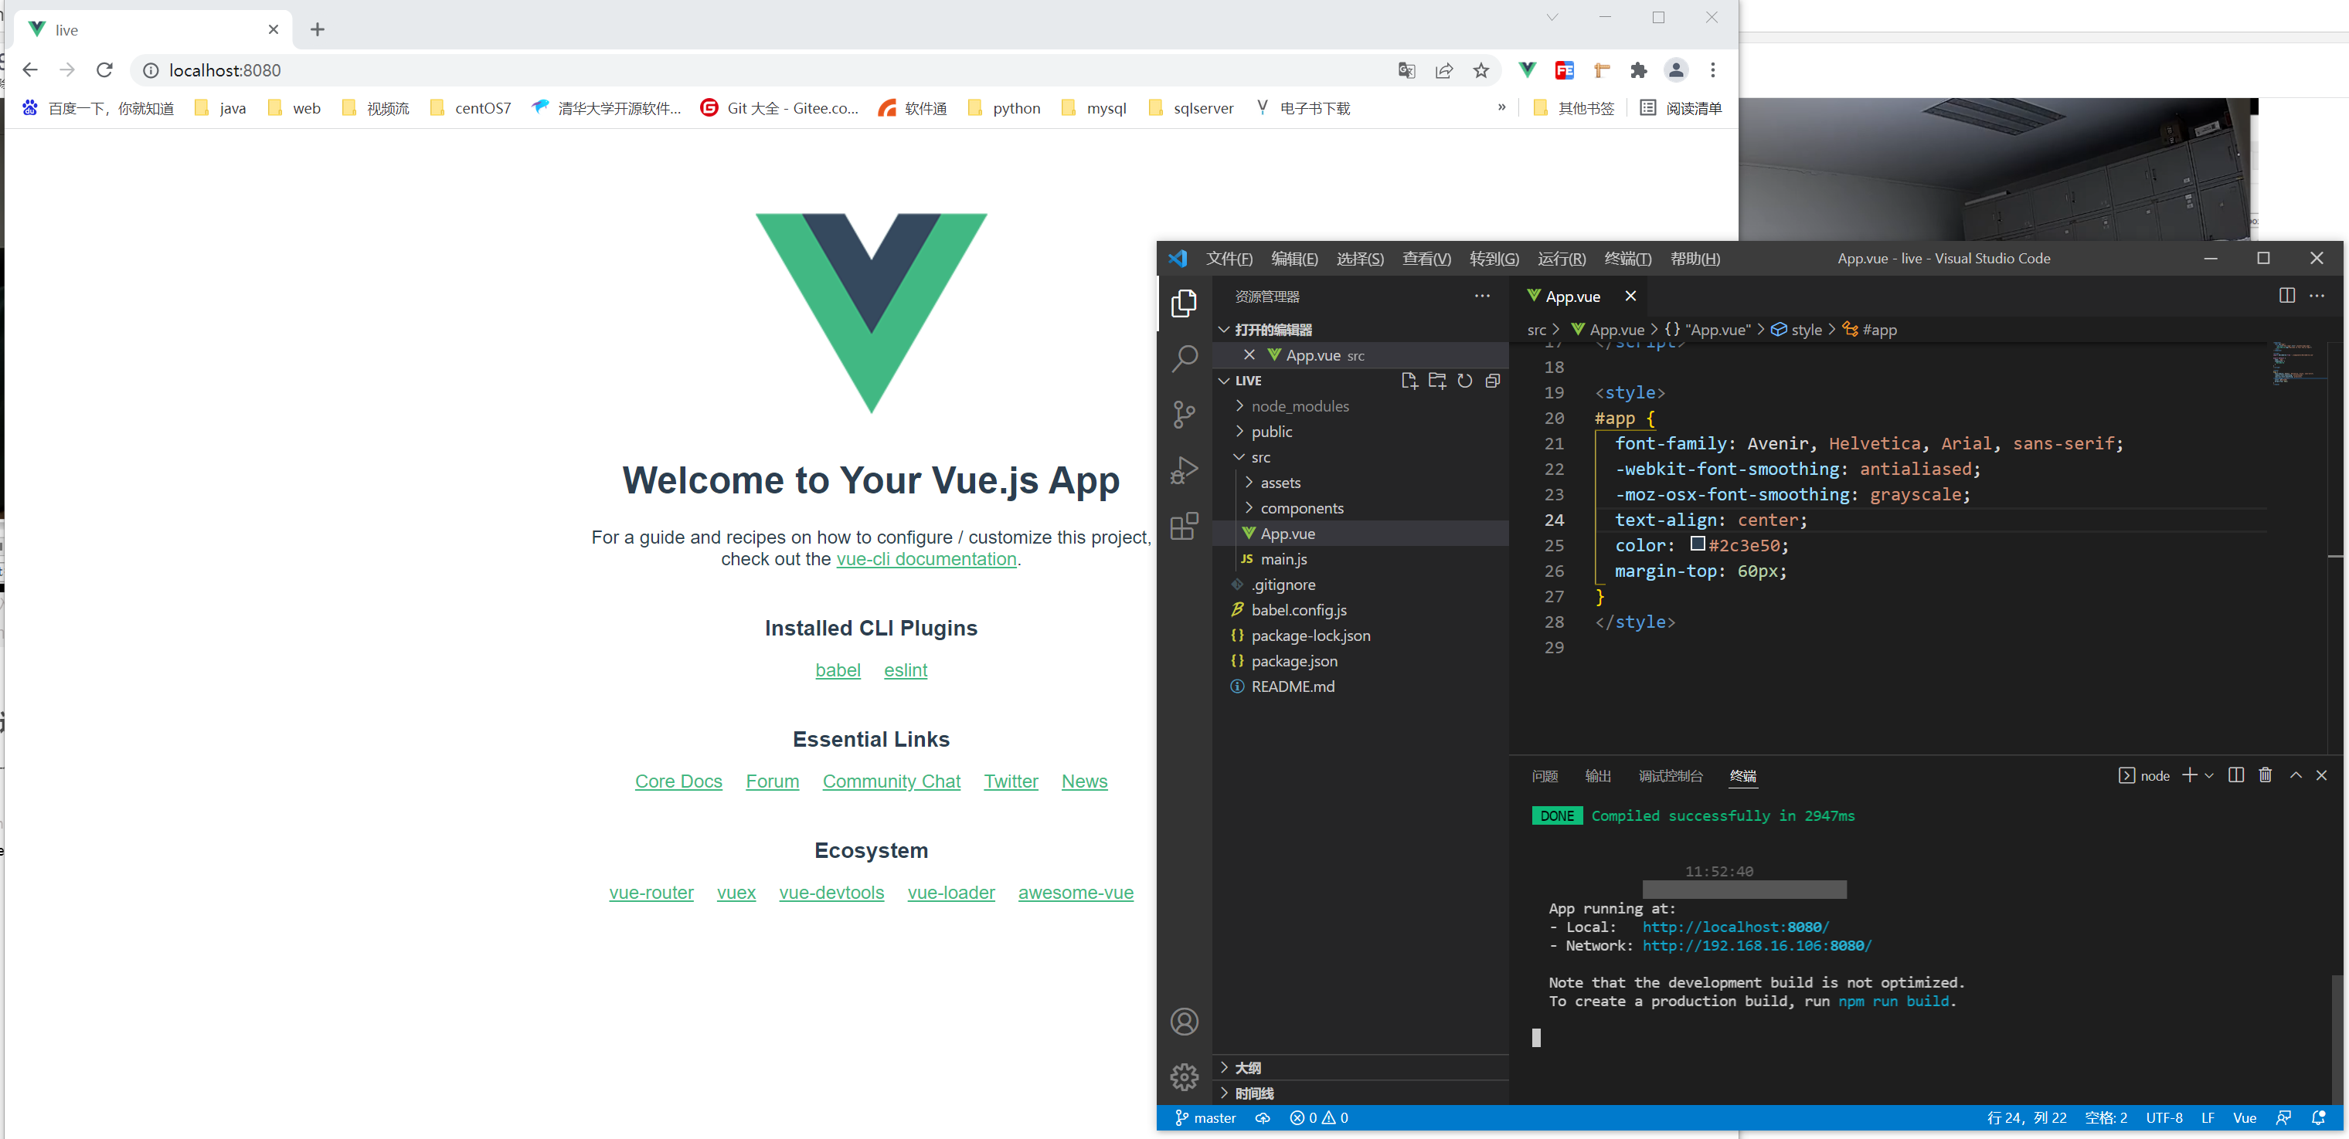The image size is (2349, 1139).
Task: Expand the components folder
Action: click(x=1301, y=508)
